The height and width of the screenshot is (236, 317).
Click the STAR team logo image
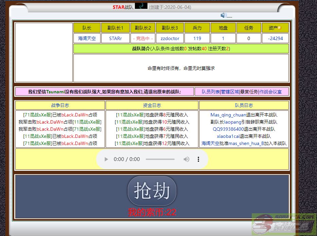click(141, 6)
